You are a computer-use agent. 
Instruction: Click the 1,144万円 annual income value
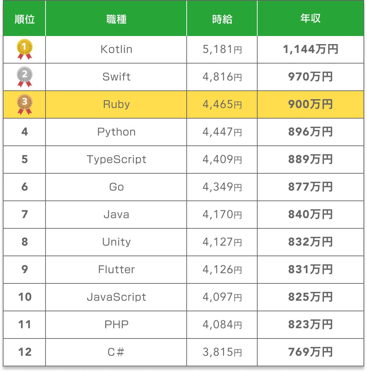coord(310,49)
